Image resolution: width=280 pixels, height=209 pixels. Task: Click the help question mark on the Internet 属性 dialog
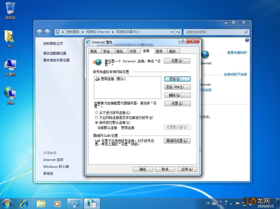[182, 41]
